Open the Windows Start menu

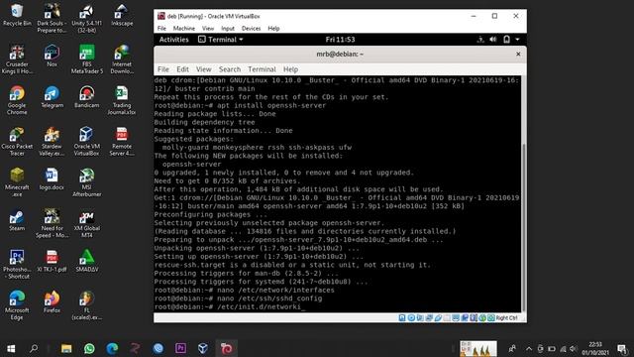click(11, 348)
